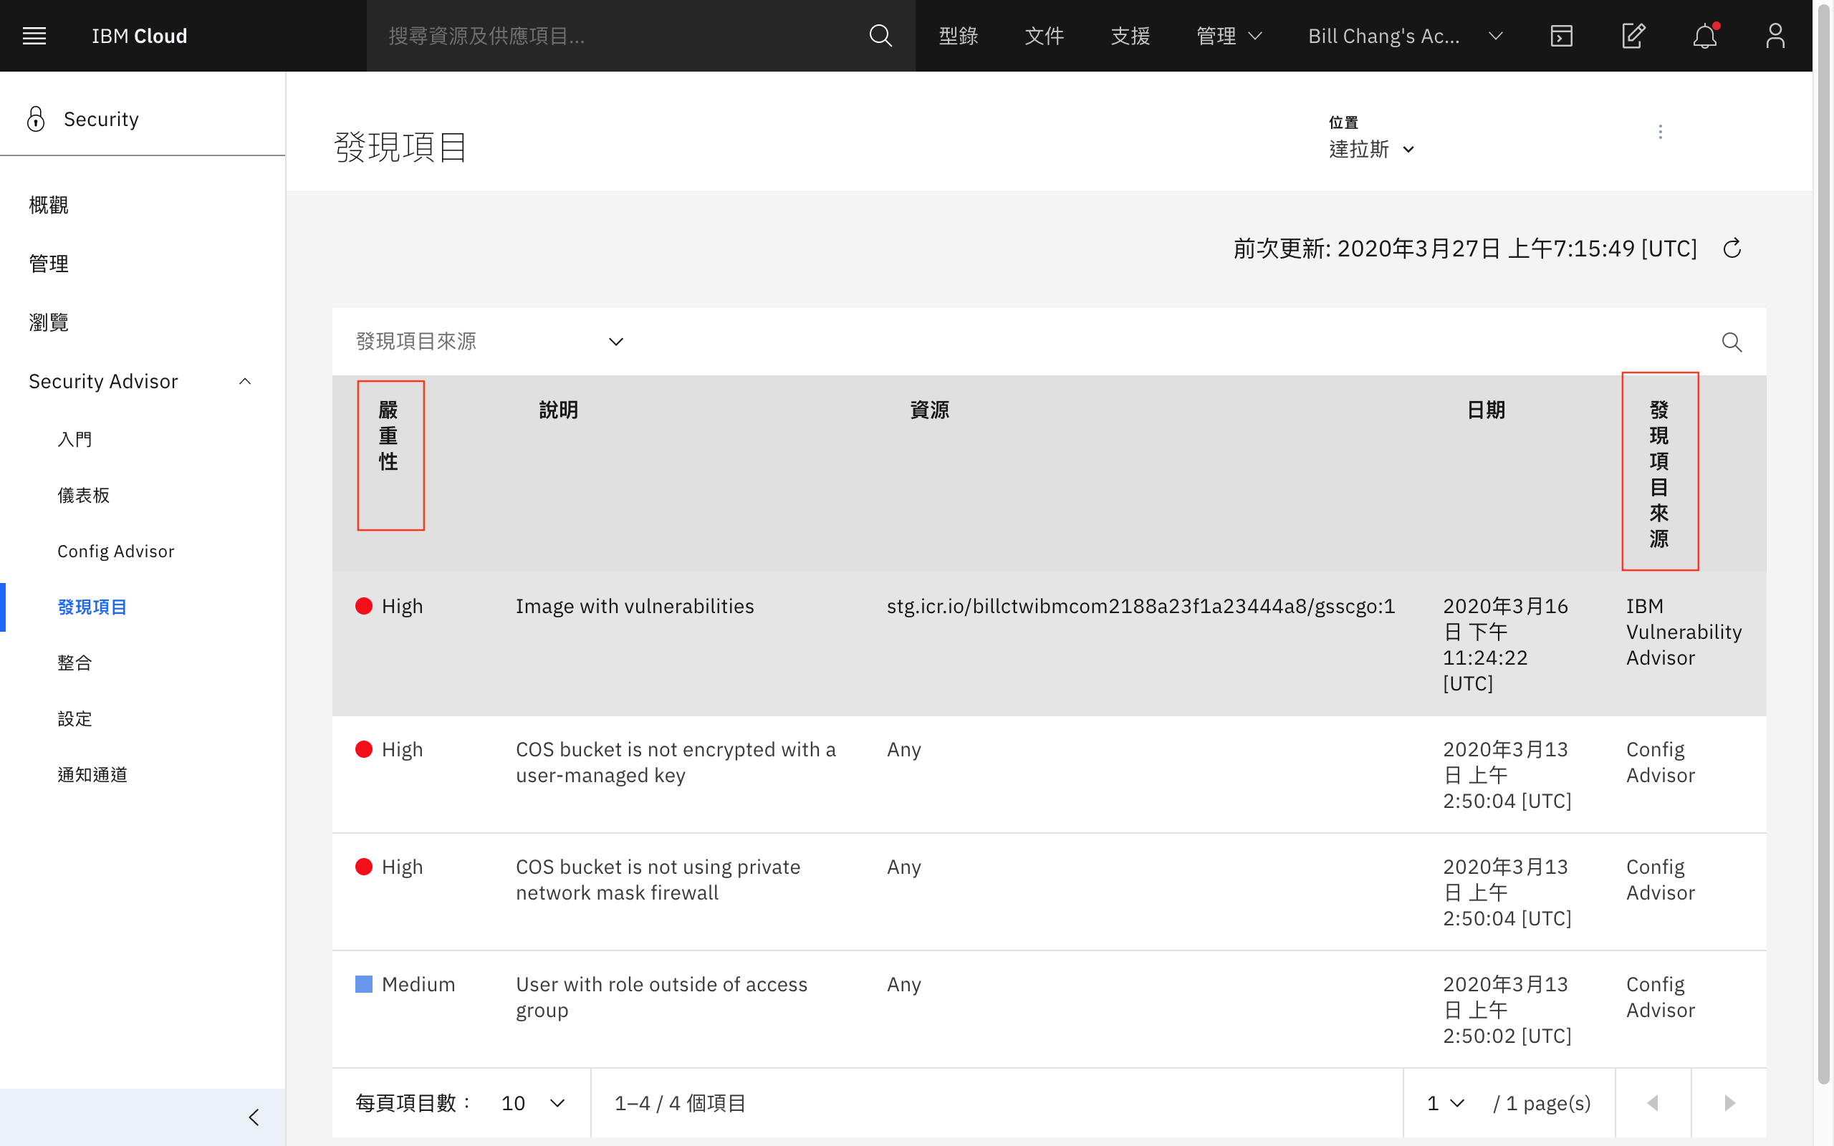Click the global search magnifier icon

pyautogui.click(x=880, y=36)
